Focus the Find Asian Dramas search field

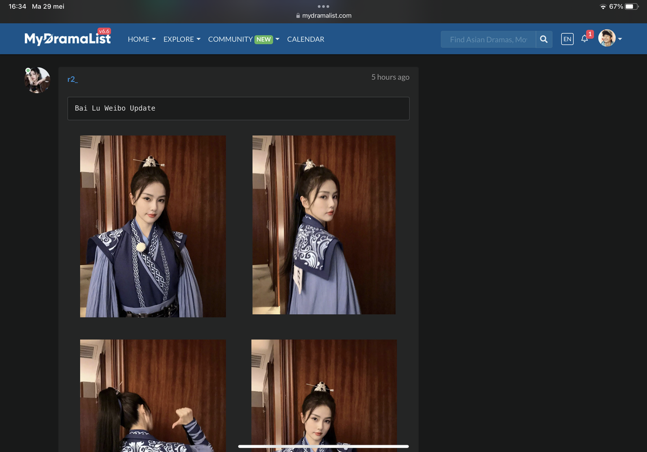coord(488,40)
